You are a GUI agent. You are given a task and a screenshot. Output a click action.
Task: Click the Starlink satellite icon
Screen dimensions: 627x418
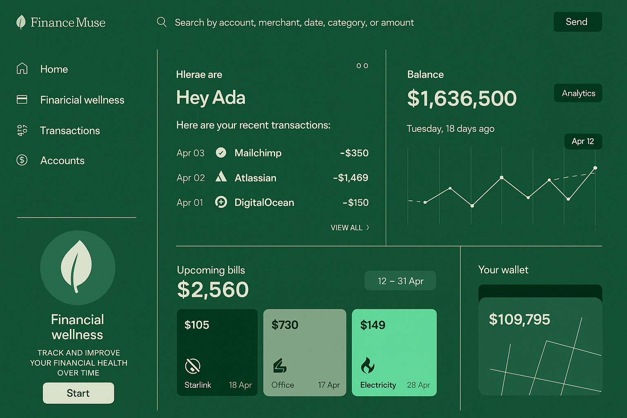[193, 366]
